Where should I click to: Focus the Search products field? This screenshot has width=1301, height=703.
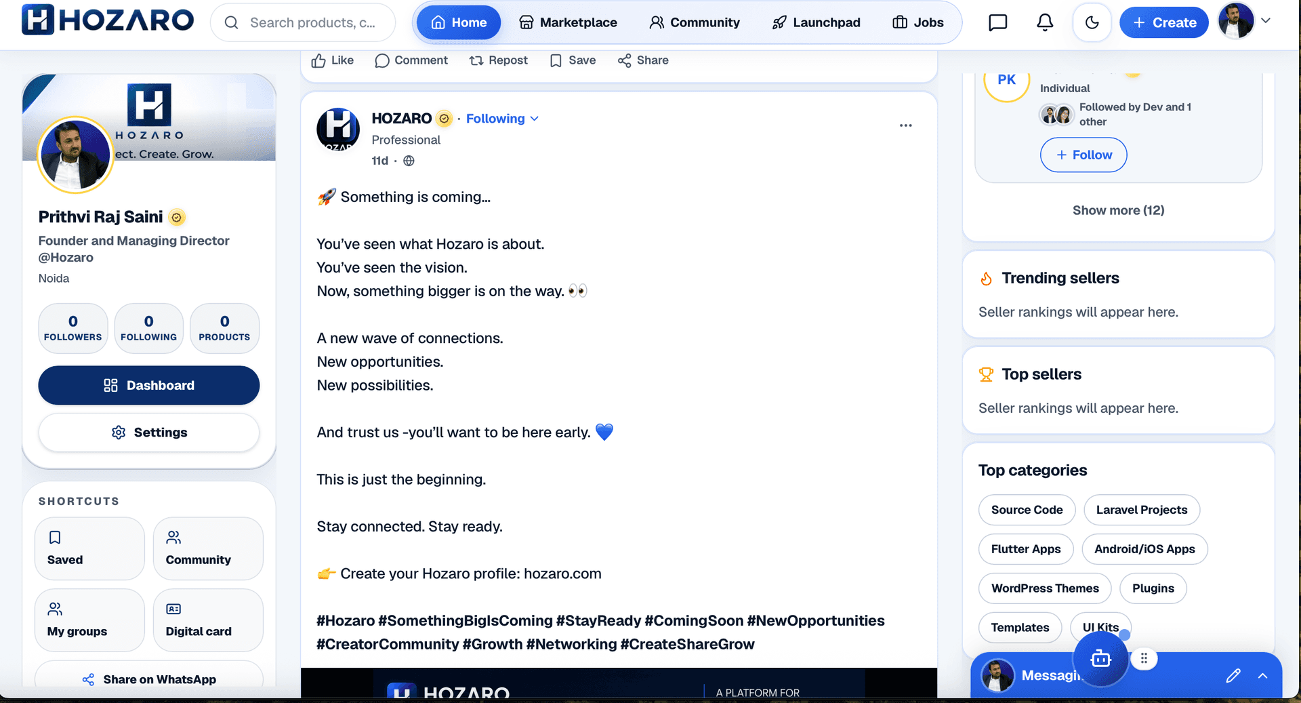tap(303, 22)
